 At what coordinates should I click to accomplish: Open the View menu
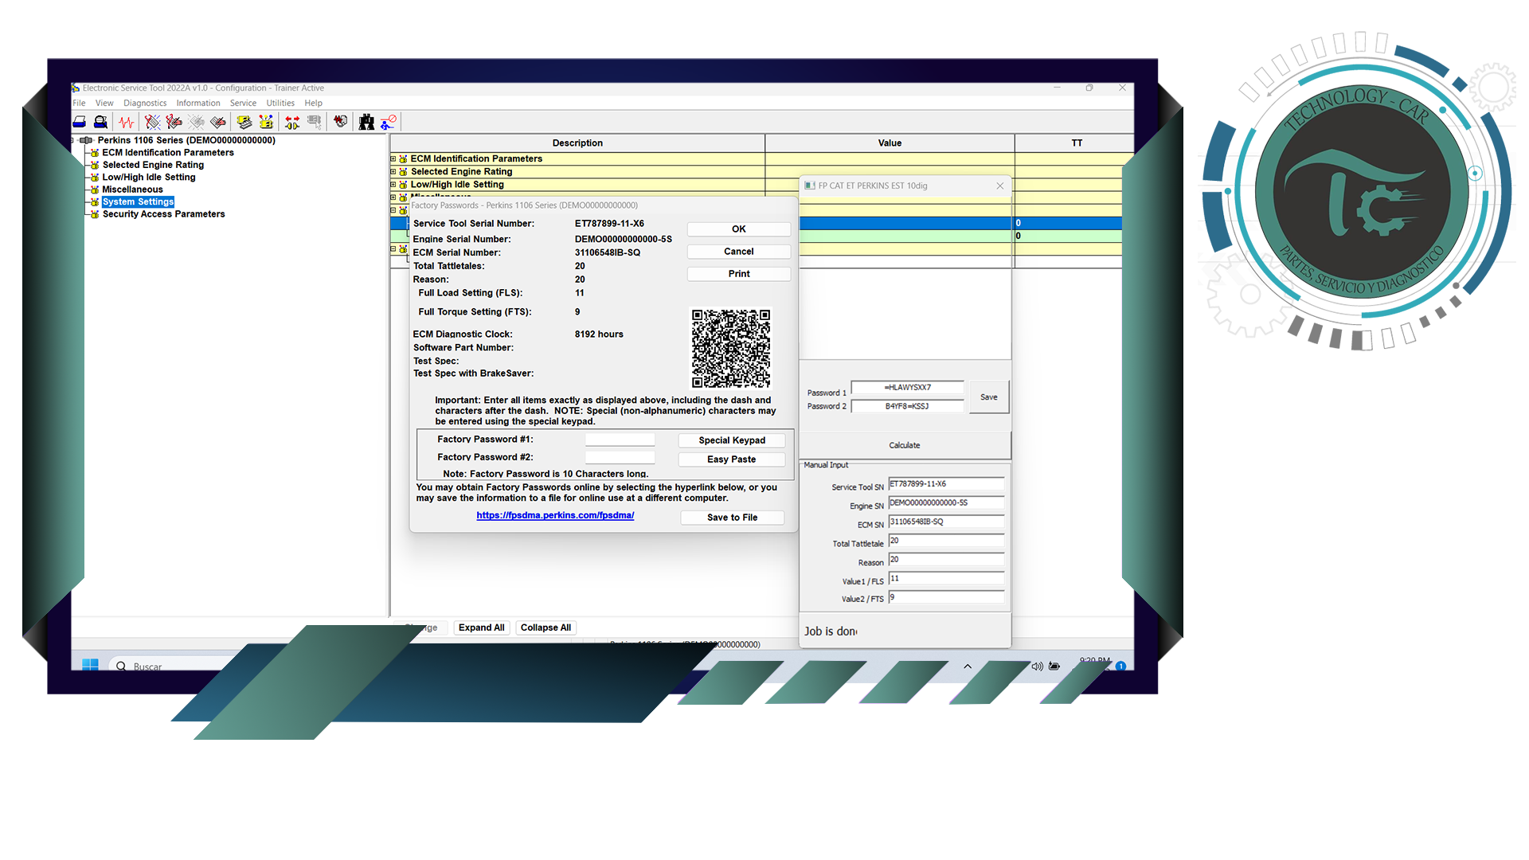(104, 103)
